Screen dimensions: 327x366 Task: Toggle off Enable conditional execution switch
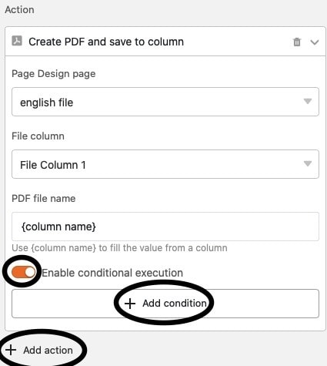(23, 272)
